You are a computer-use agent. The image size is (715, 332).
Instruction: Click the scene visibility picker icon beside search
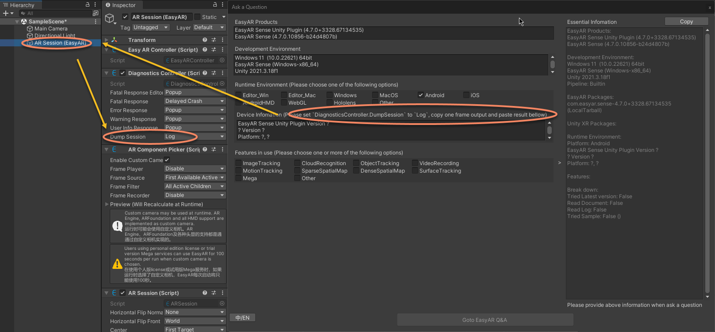point(96,13)
